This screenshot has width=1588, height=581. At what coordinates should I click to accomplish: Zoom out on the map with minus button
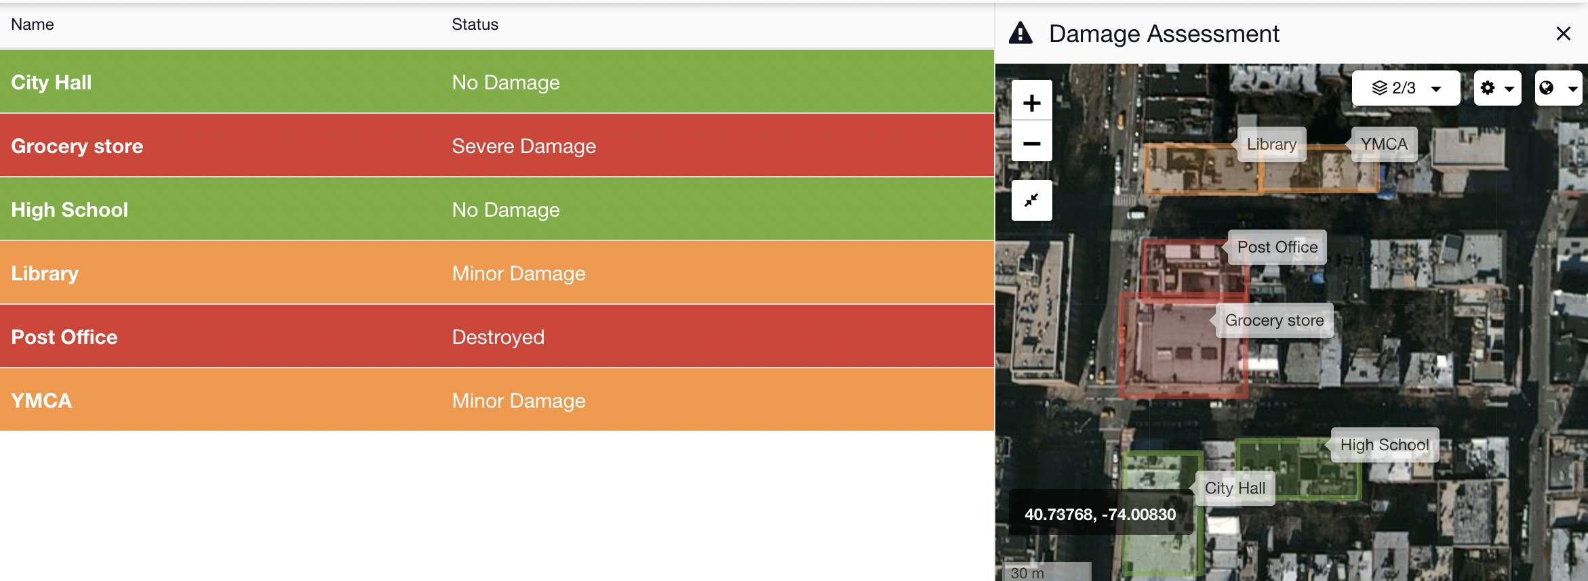1031,142
